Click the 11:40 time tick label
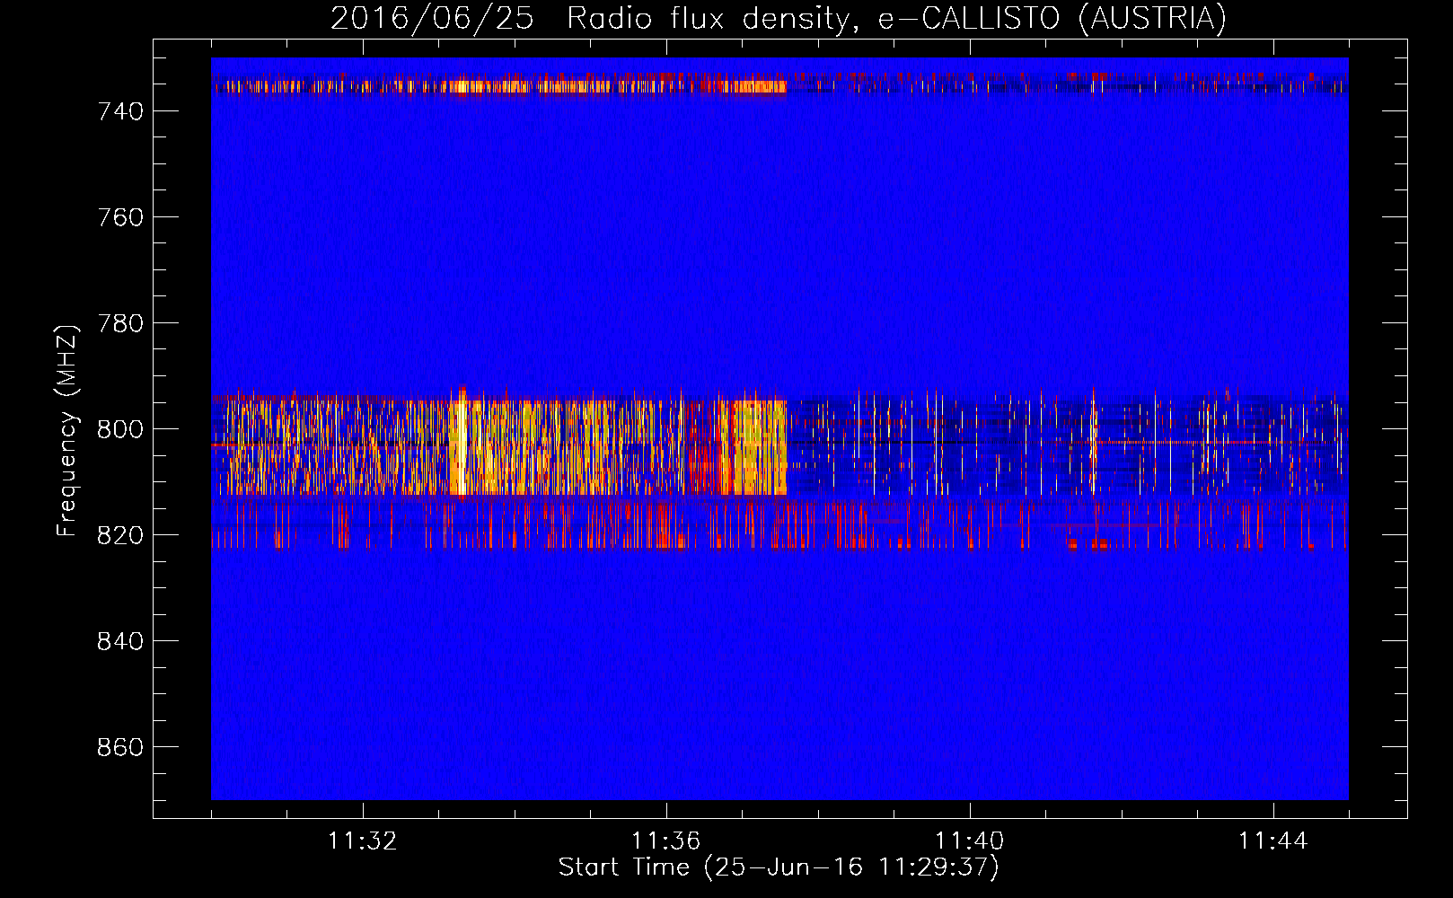 point(970,841)
